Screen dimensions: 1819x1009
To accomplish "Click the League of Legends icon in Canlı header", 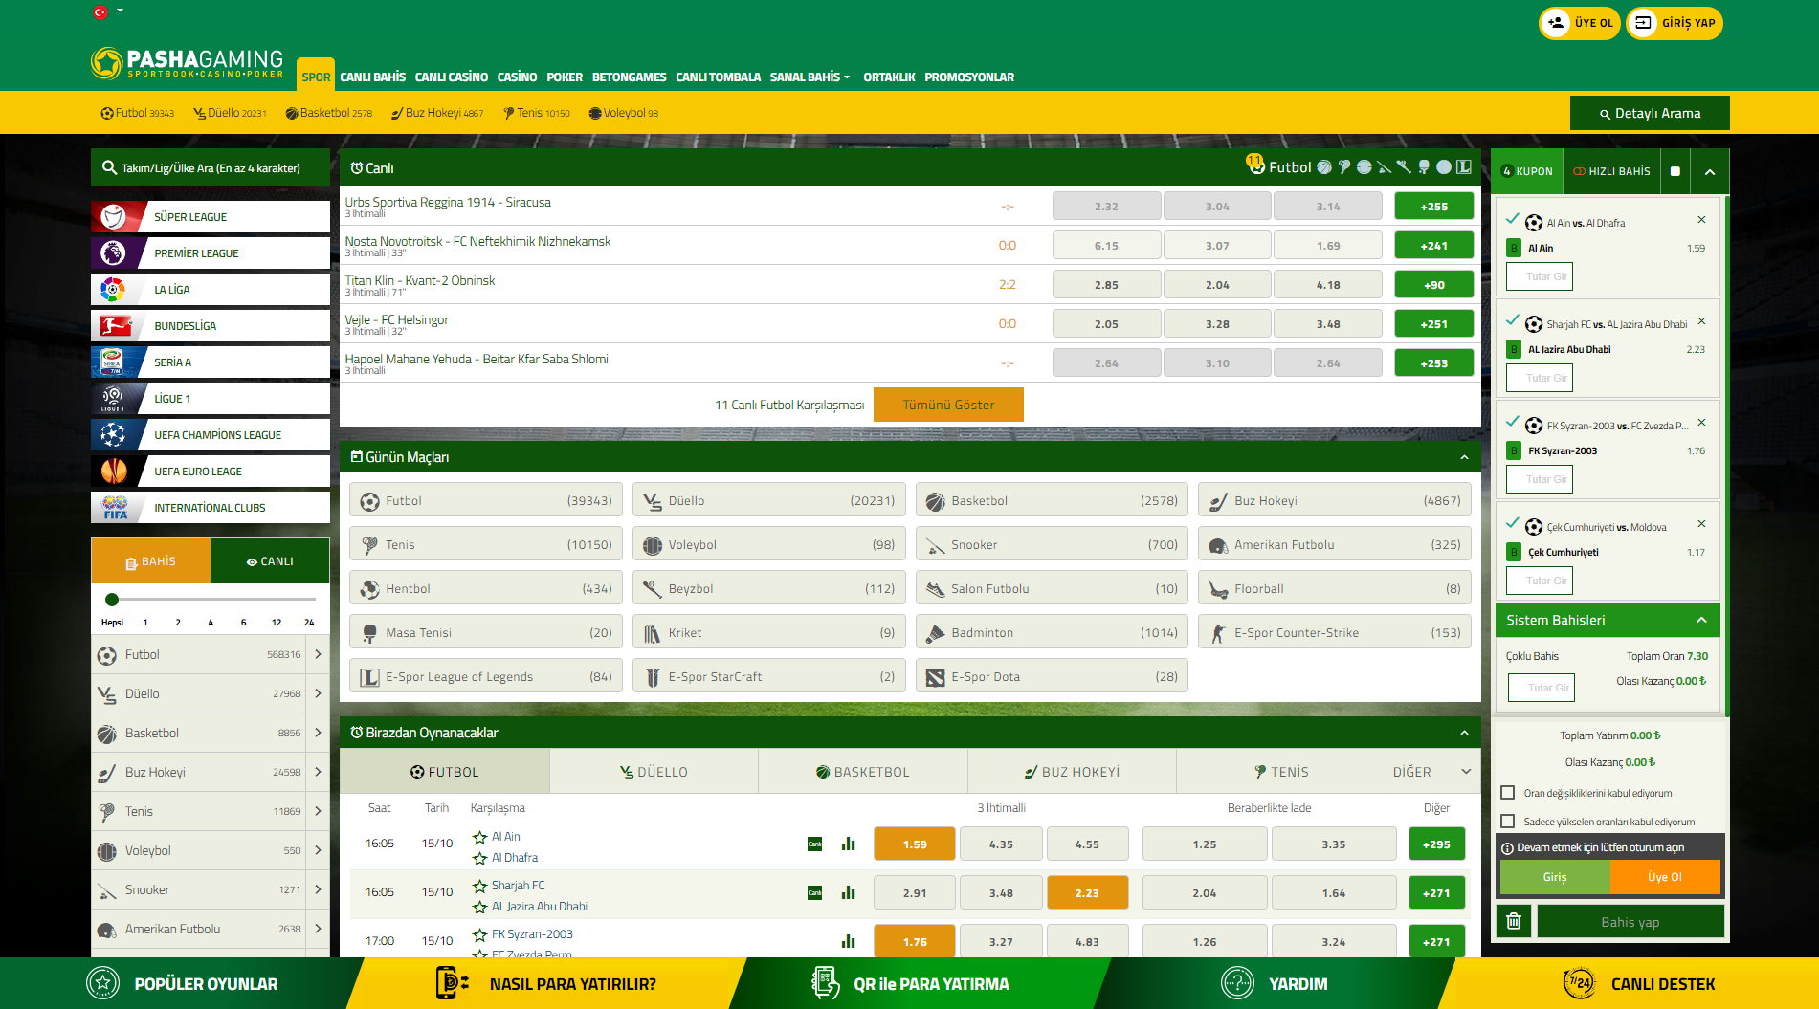I will (1463, 167).
